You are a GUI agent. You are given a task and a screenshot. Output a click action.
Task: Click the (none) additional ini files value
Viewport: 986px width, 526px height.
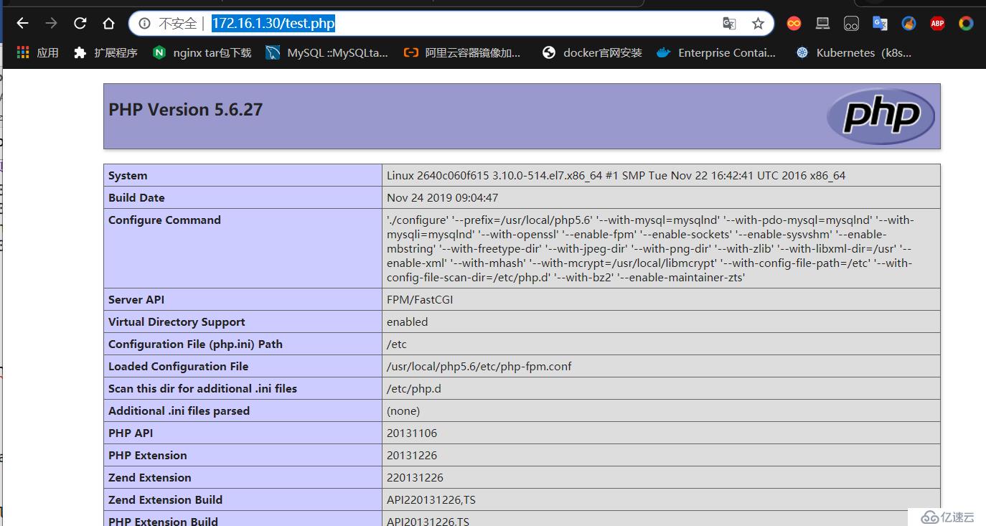click(403, 410)
